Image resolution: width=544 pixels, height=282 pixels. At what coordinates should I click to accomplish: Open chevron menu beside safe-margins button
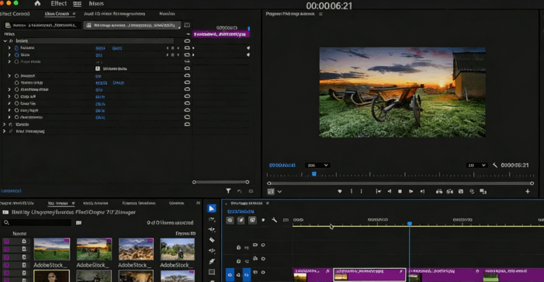click(x=279, y=191)
